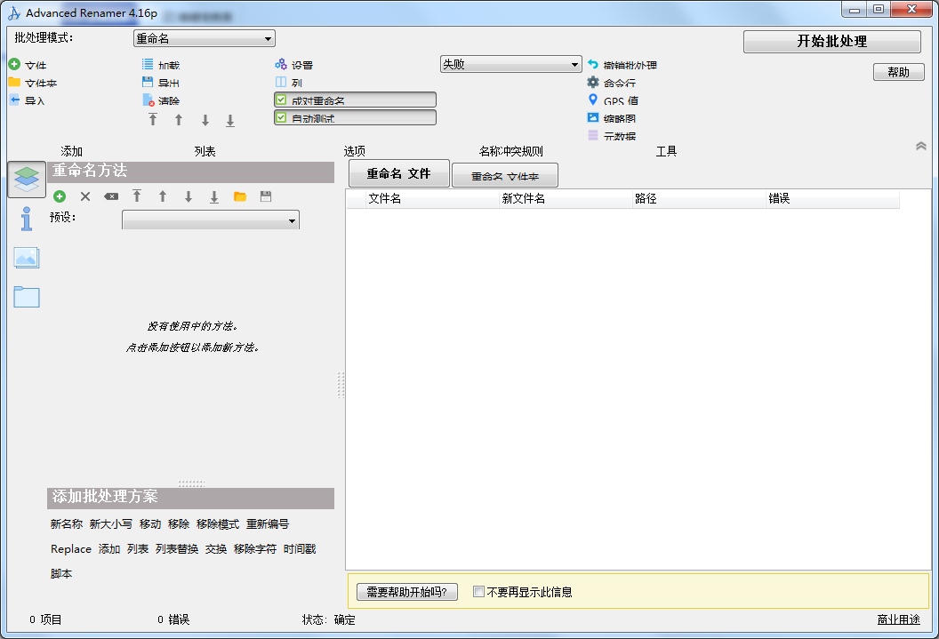This screenshot has width=939, height=639.
Task: Click the 需要帮助开始吗? button
Action: (x=406, y=592)
